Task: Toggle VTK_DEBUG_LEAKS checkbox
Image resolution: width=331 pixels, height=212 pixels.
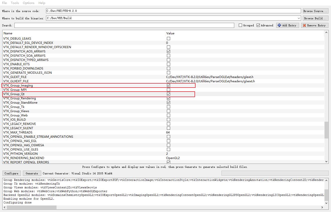Action: tap(168, 39)
